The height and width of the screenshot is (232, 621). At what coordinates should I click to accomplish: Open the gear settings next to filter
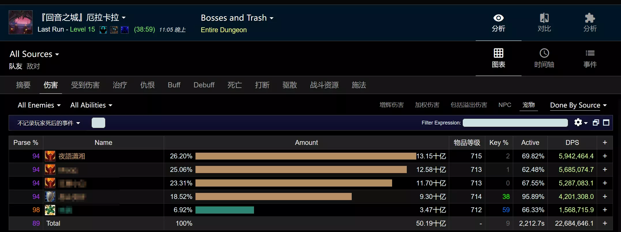click(x=578, y=122)
